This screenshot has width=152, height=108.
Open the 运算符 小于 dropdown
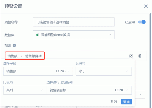tap(104, 71)
